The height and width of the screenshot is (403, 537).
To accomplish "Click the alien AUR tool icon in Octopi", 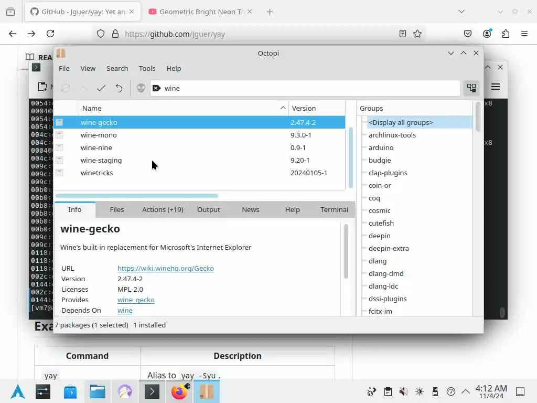I will 141,88.
